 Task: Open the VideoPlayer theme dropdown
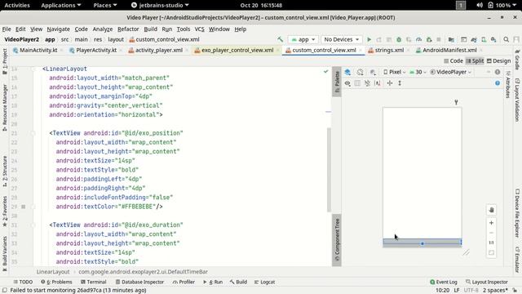click(x=451, y=72)
